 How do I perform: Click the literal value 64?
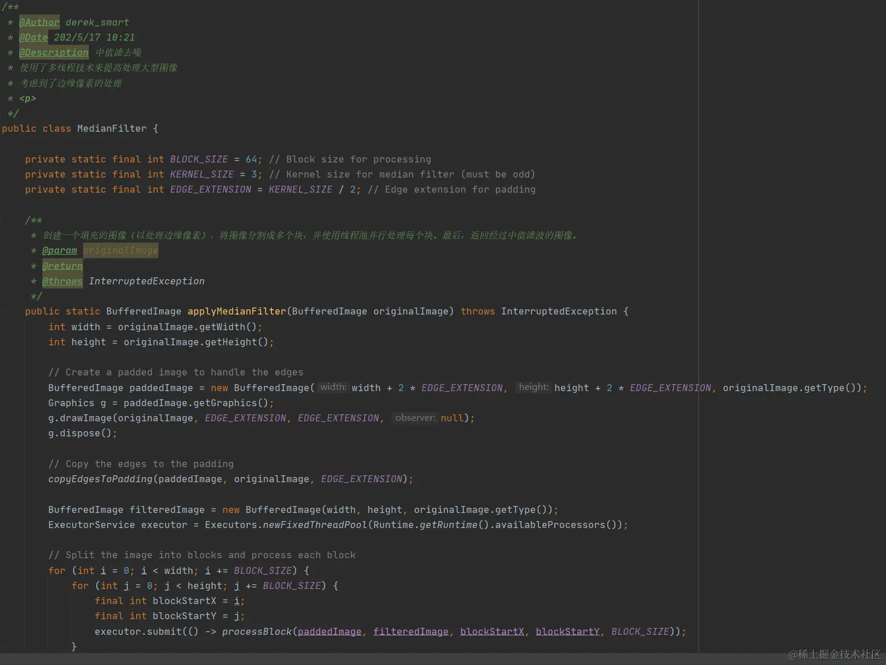pos(251,159)
